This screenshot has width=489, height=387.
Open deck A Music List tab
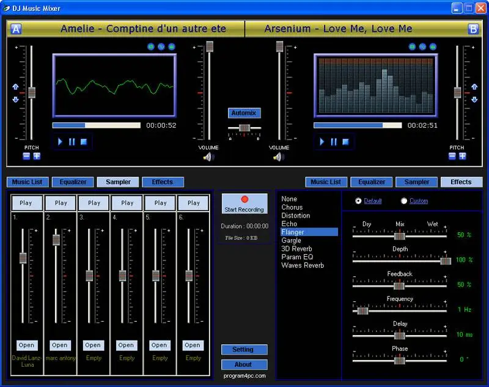pos(28,182)
